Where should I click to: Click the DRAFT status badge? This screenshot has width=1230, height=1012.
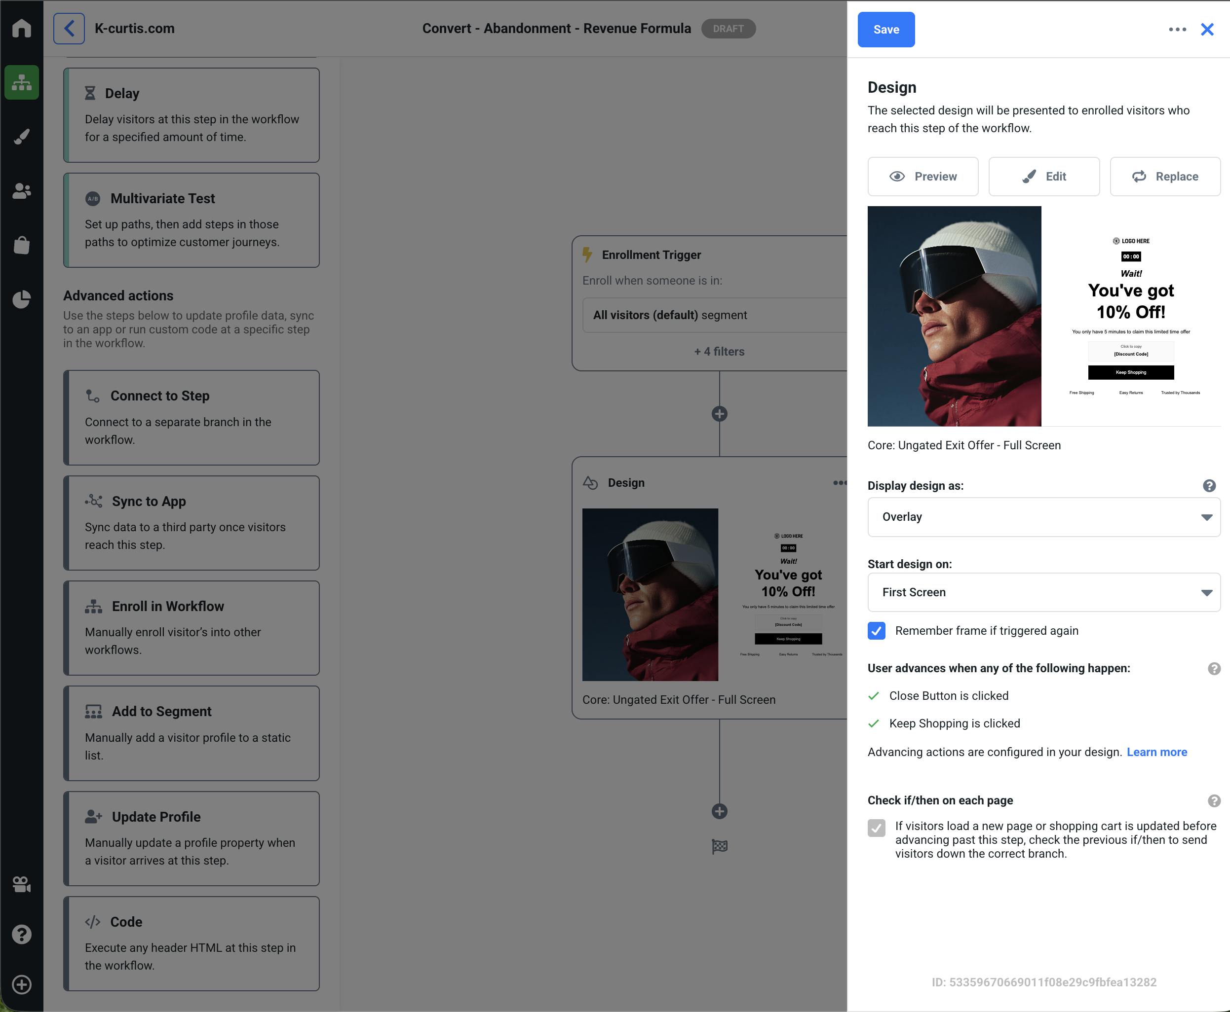point(728,29)
